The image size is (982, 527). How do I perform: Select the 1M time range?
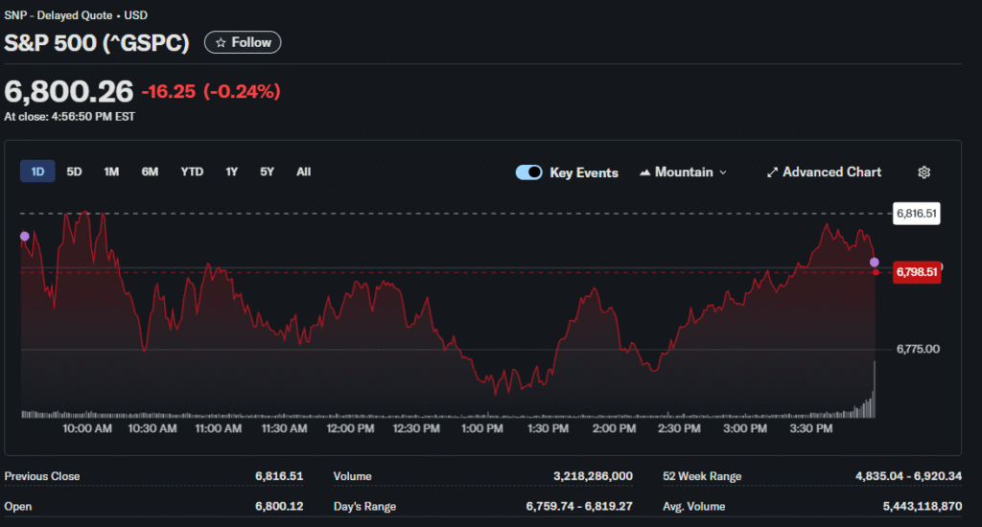click(111, 172)
